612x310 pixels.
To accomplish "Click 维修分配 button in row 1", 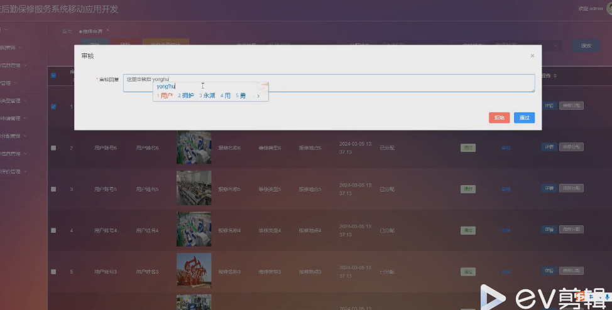I will (571, 105).
